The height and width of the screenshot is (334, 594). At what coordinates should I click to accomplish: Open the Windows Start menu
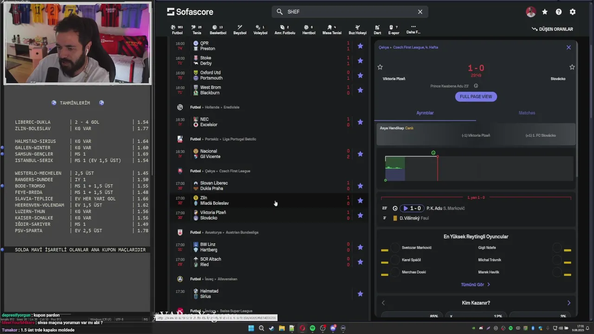[x=251, y=328]
